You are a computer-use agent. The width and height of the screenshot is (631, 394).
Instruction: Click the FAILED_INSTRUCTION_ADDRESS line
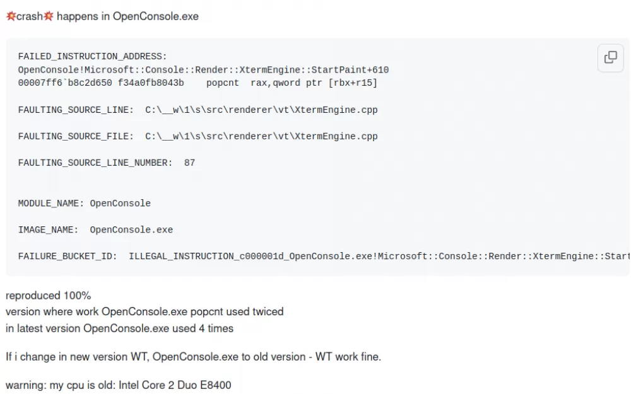[x=92, y=56]
